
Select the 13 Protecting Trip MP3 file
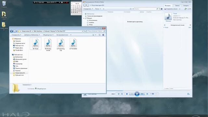click(61, 45)
